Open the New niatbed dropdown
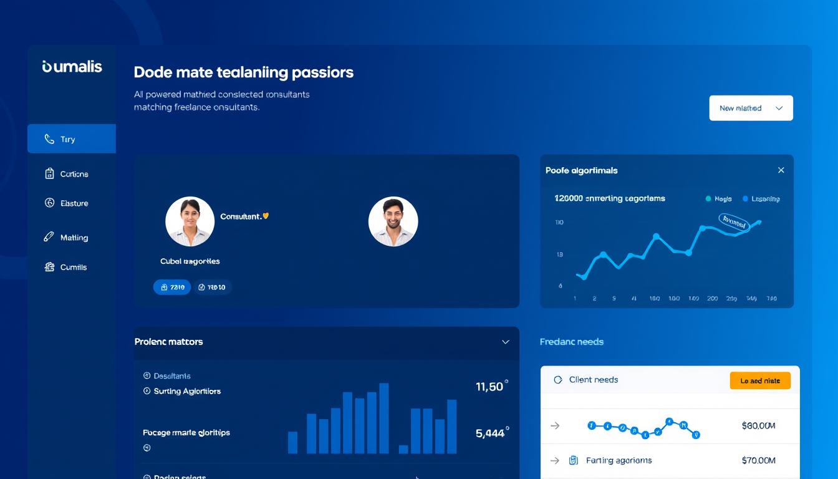The height and width of the screenshot is (479, 838). click(x=751, y=108)
